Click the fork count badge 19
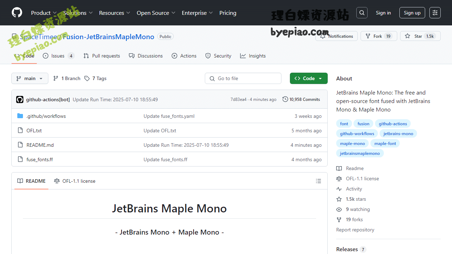This screenshot has width=452, height=254. [x=388, y=36]
